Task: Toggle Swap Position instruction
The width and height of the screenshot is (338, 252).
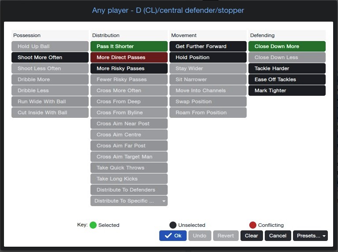Action: tap(208, 102)
